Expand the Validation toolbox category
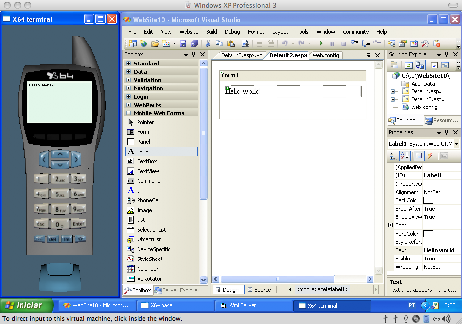462x324 pixels. click(128, 80)
